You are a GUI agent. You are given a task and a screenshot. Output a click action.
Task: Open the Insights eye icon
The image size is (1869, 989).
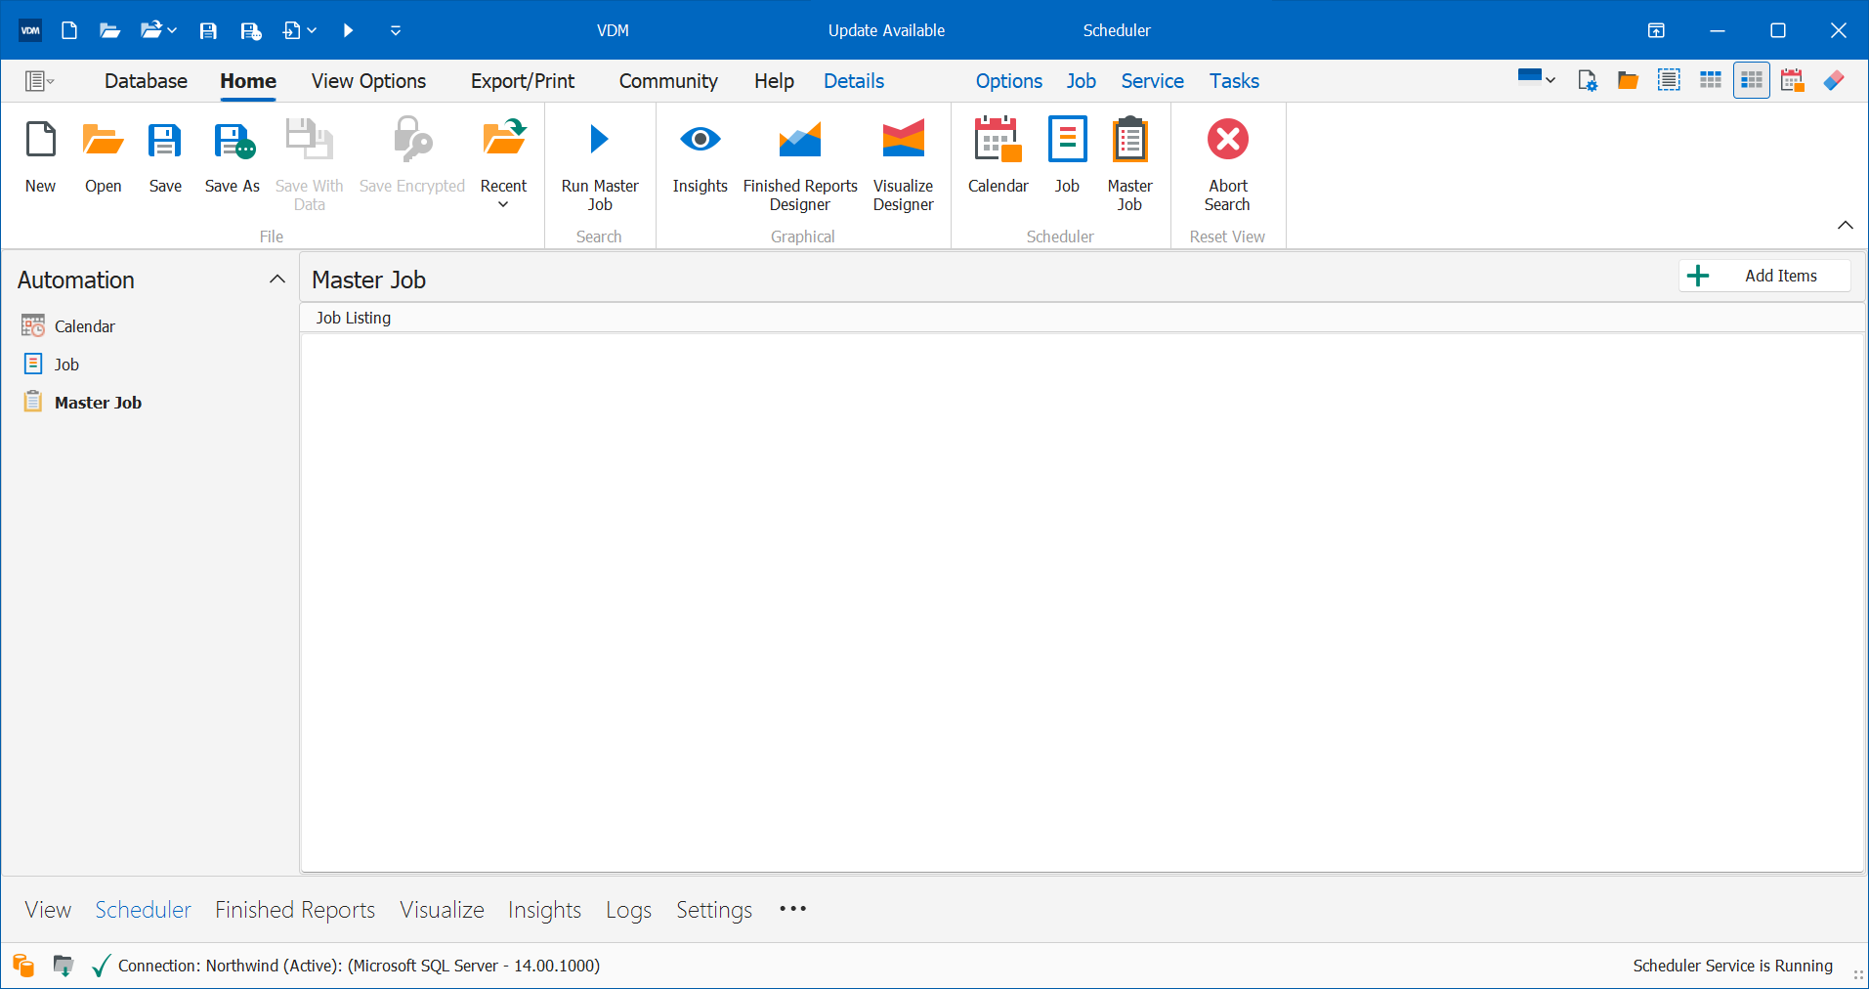coord(700,156)
